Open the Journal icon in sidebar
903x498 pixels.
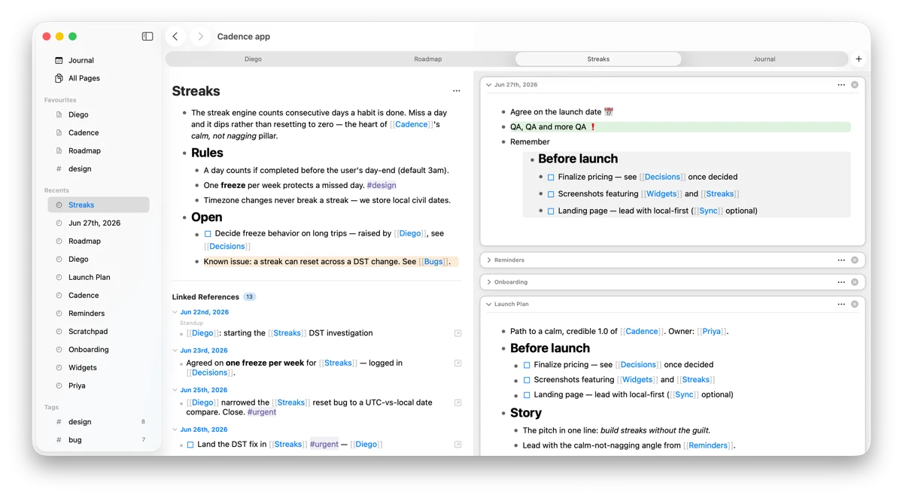59,60
